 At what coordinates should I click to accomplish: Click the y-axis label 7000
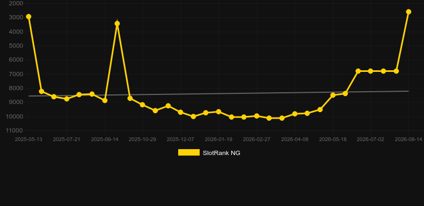[x=16, y=74]
